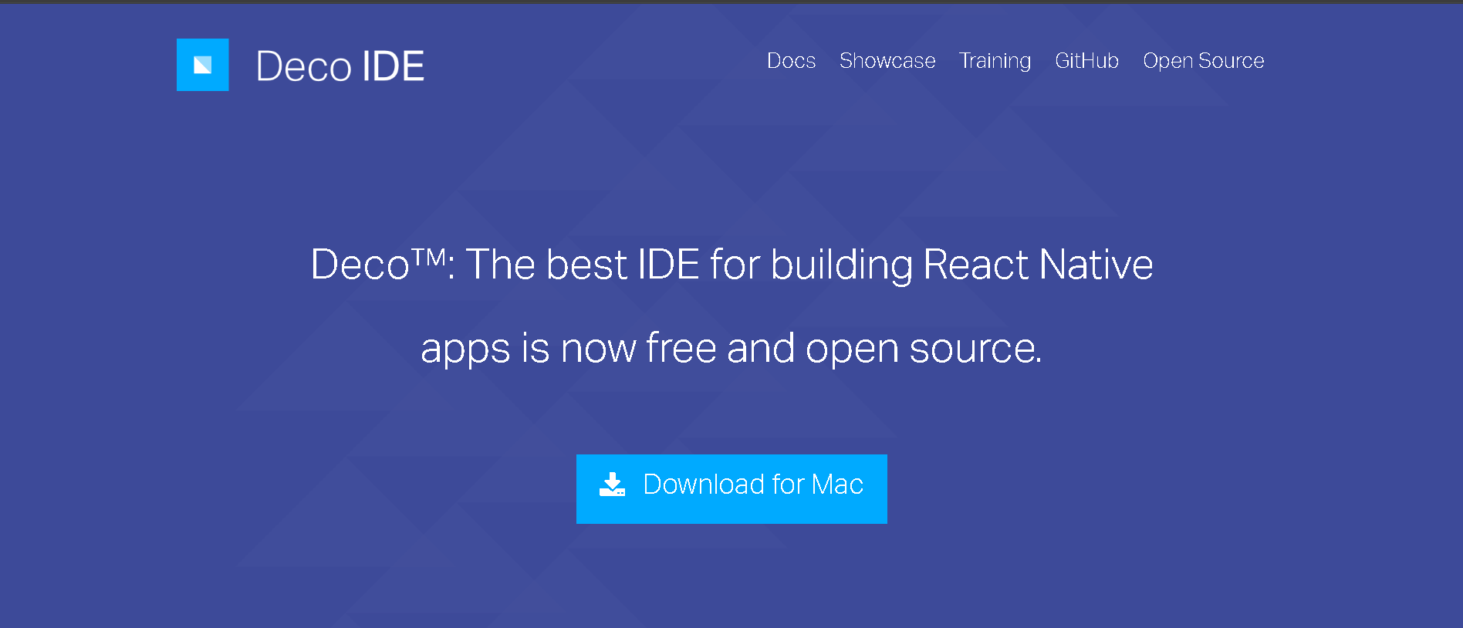Click the download icon in the button
This screenshot has height=628, width=1463.
(612, 485)
